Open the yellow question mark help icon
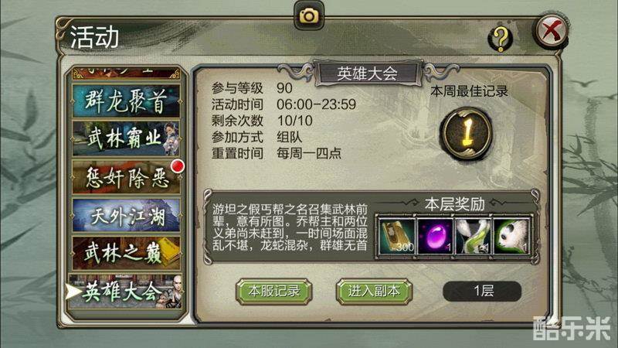 pyautogui.click(x=501, y=39)
